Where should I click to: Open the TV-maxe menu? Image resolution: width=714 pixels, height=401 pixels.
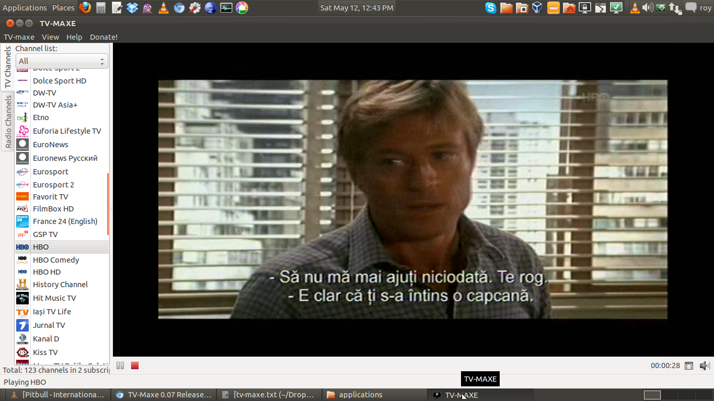19,37
